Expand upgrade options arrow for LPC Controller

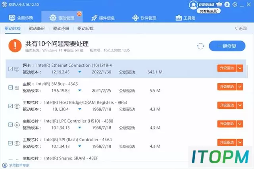click(x=240, y=124)
